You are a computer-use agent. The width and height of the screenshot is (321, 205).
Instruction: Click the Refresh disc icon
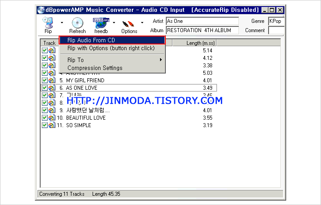point(78,23)
